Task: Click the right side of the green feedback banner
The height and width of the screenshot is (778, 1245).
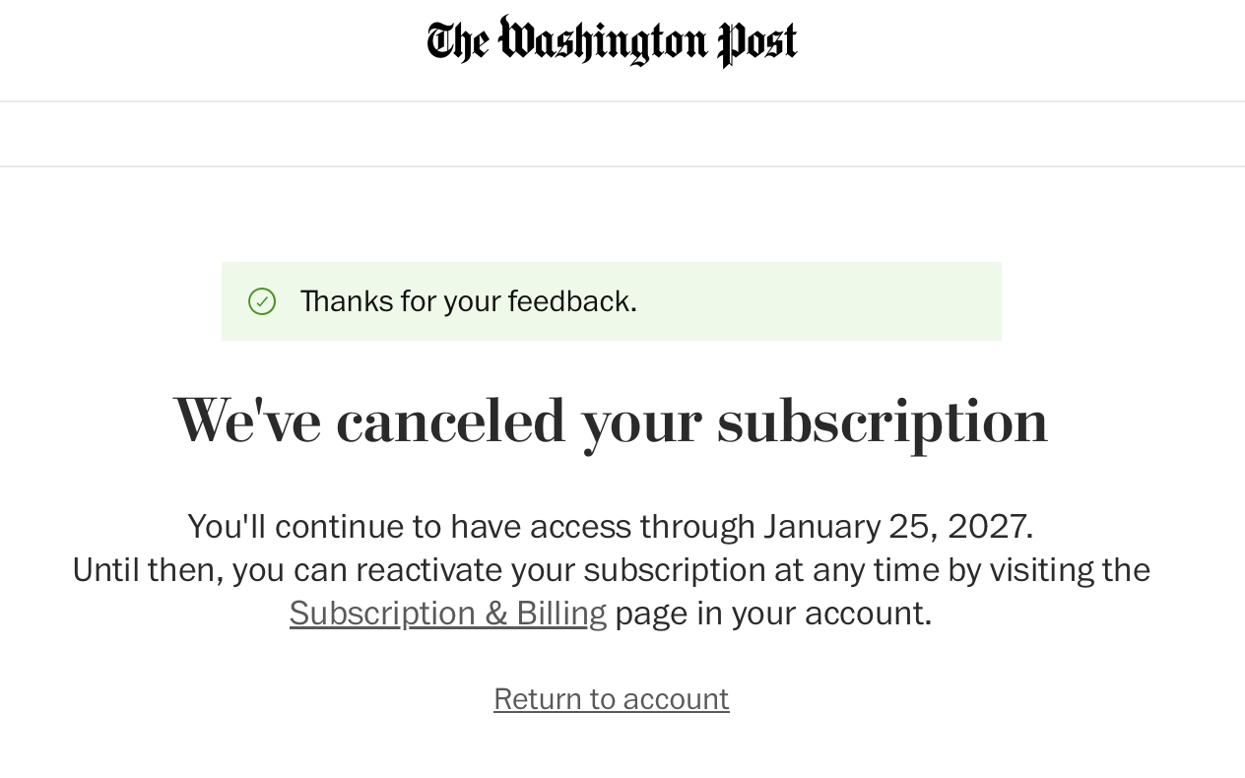Action: 886,301
